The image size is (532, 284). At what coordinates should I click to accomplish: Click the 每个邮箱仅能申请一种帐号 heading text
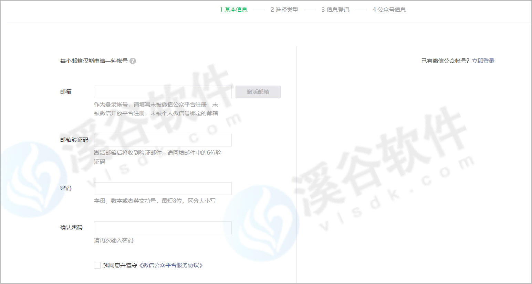(x=94, y=61)
